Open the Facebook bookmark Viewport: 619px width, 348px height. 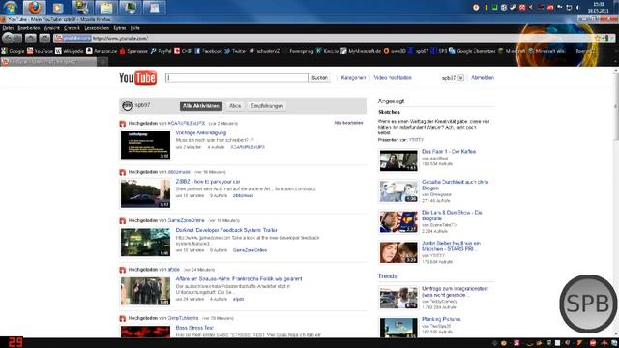tap(209, 51)
